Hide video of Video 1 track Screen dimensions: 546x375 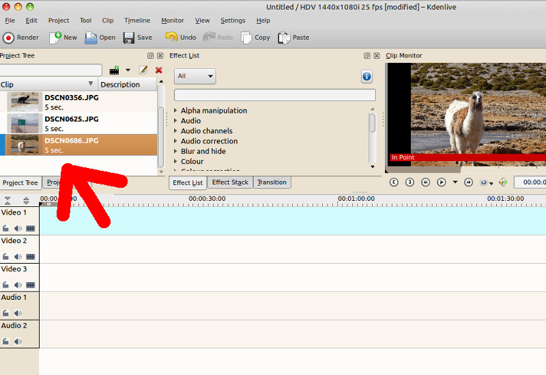[x=31, y=228]
